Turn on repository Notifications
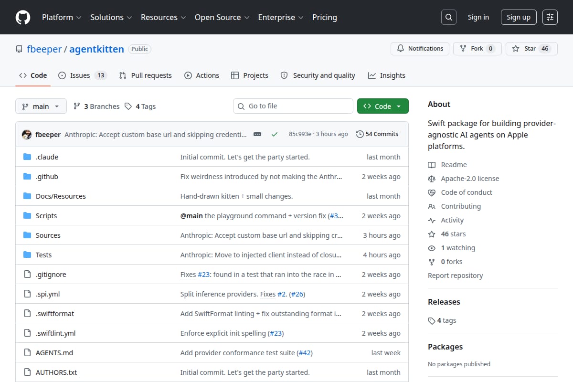 [420, 49]
